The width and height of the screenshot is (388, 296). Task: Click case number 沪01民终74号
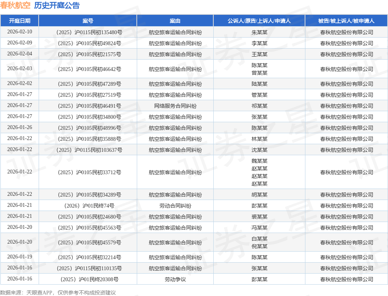pos(89,206)
